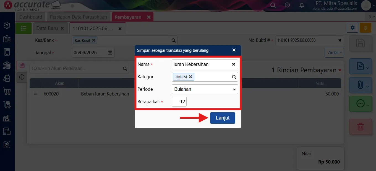Open the Pengaturan gear icon in sidebar
Image resolution: width=376 pixels, height=171 pixels.
pos(7,25)
